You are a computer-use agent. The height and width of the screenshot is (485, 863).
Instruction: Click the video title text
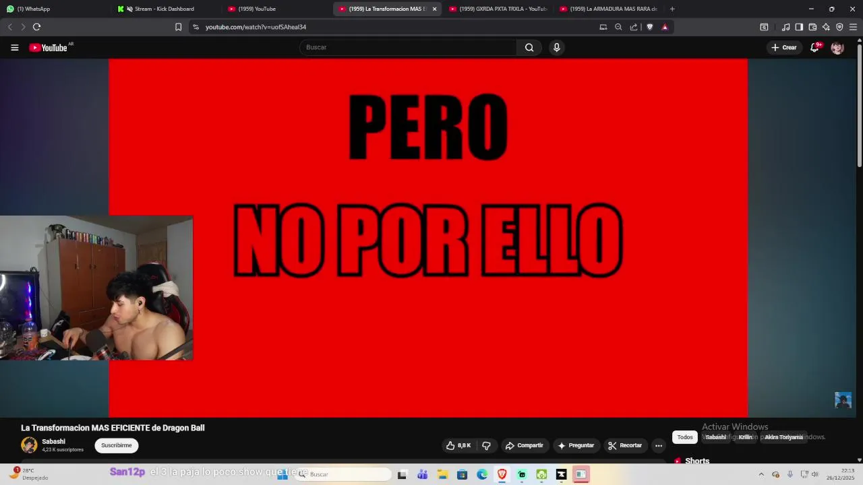pos(113,428)
